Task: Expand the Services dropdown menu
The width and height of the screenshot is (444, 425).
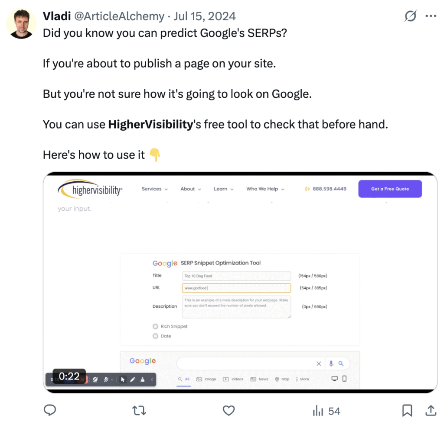Action: coord(154,189)
